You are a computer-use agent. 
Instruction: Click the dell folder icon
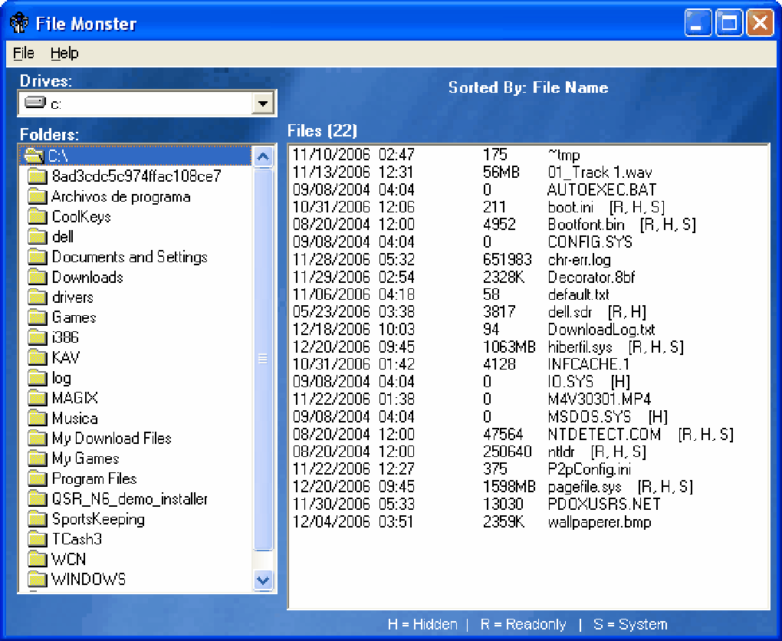[x=37, y=236]
